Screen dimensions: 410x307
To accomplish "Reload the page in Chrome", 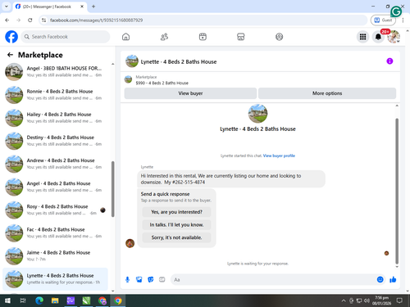I will (30, 20).
